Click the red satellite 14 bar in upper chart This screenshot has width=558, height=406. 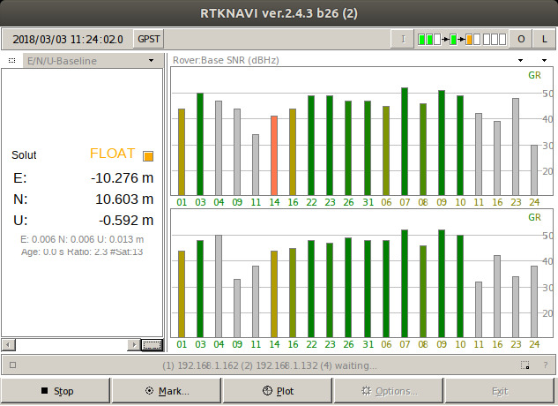click(x=274, y=155)
